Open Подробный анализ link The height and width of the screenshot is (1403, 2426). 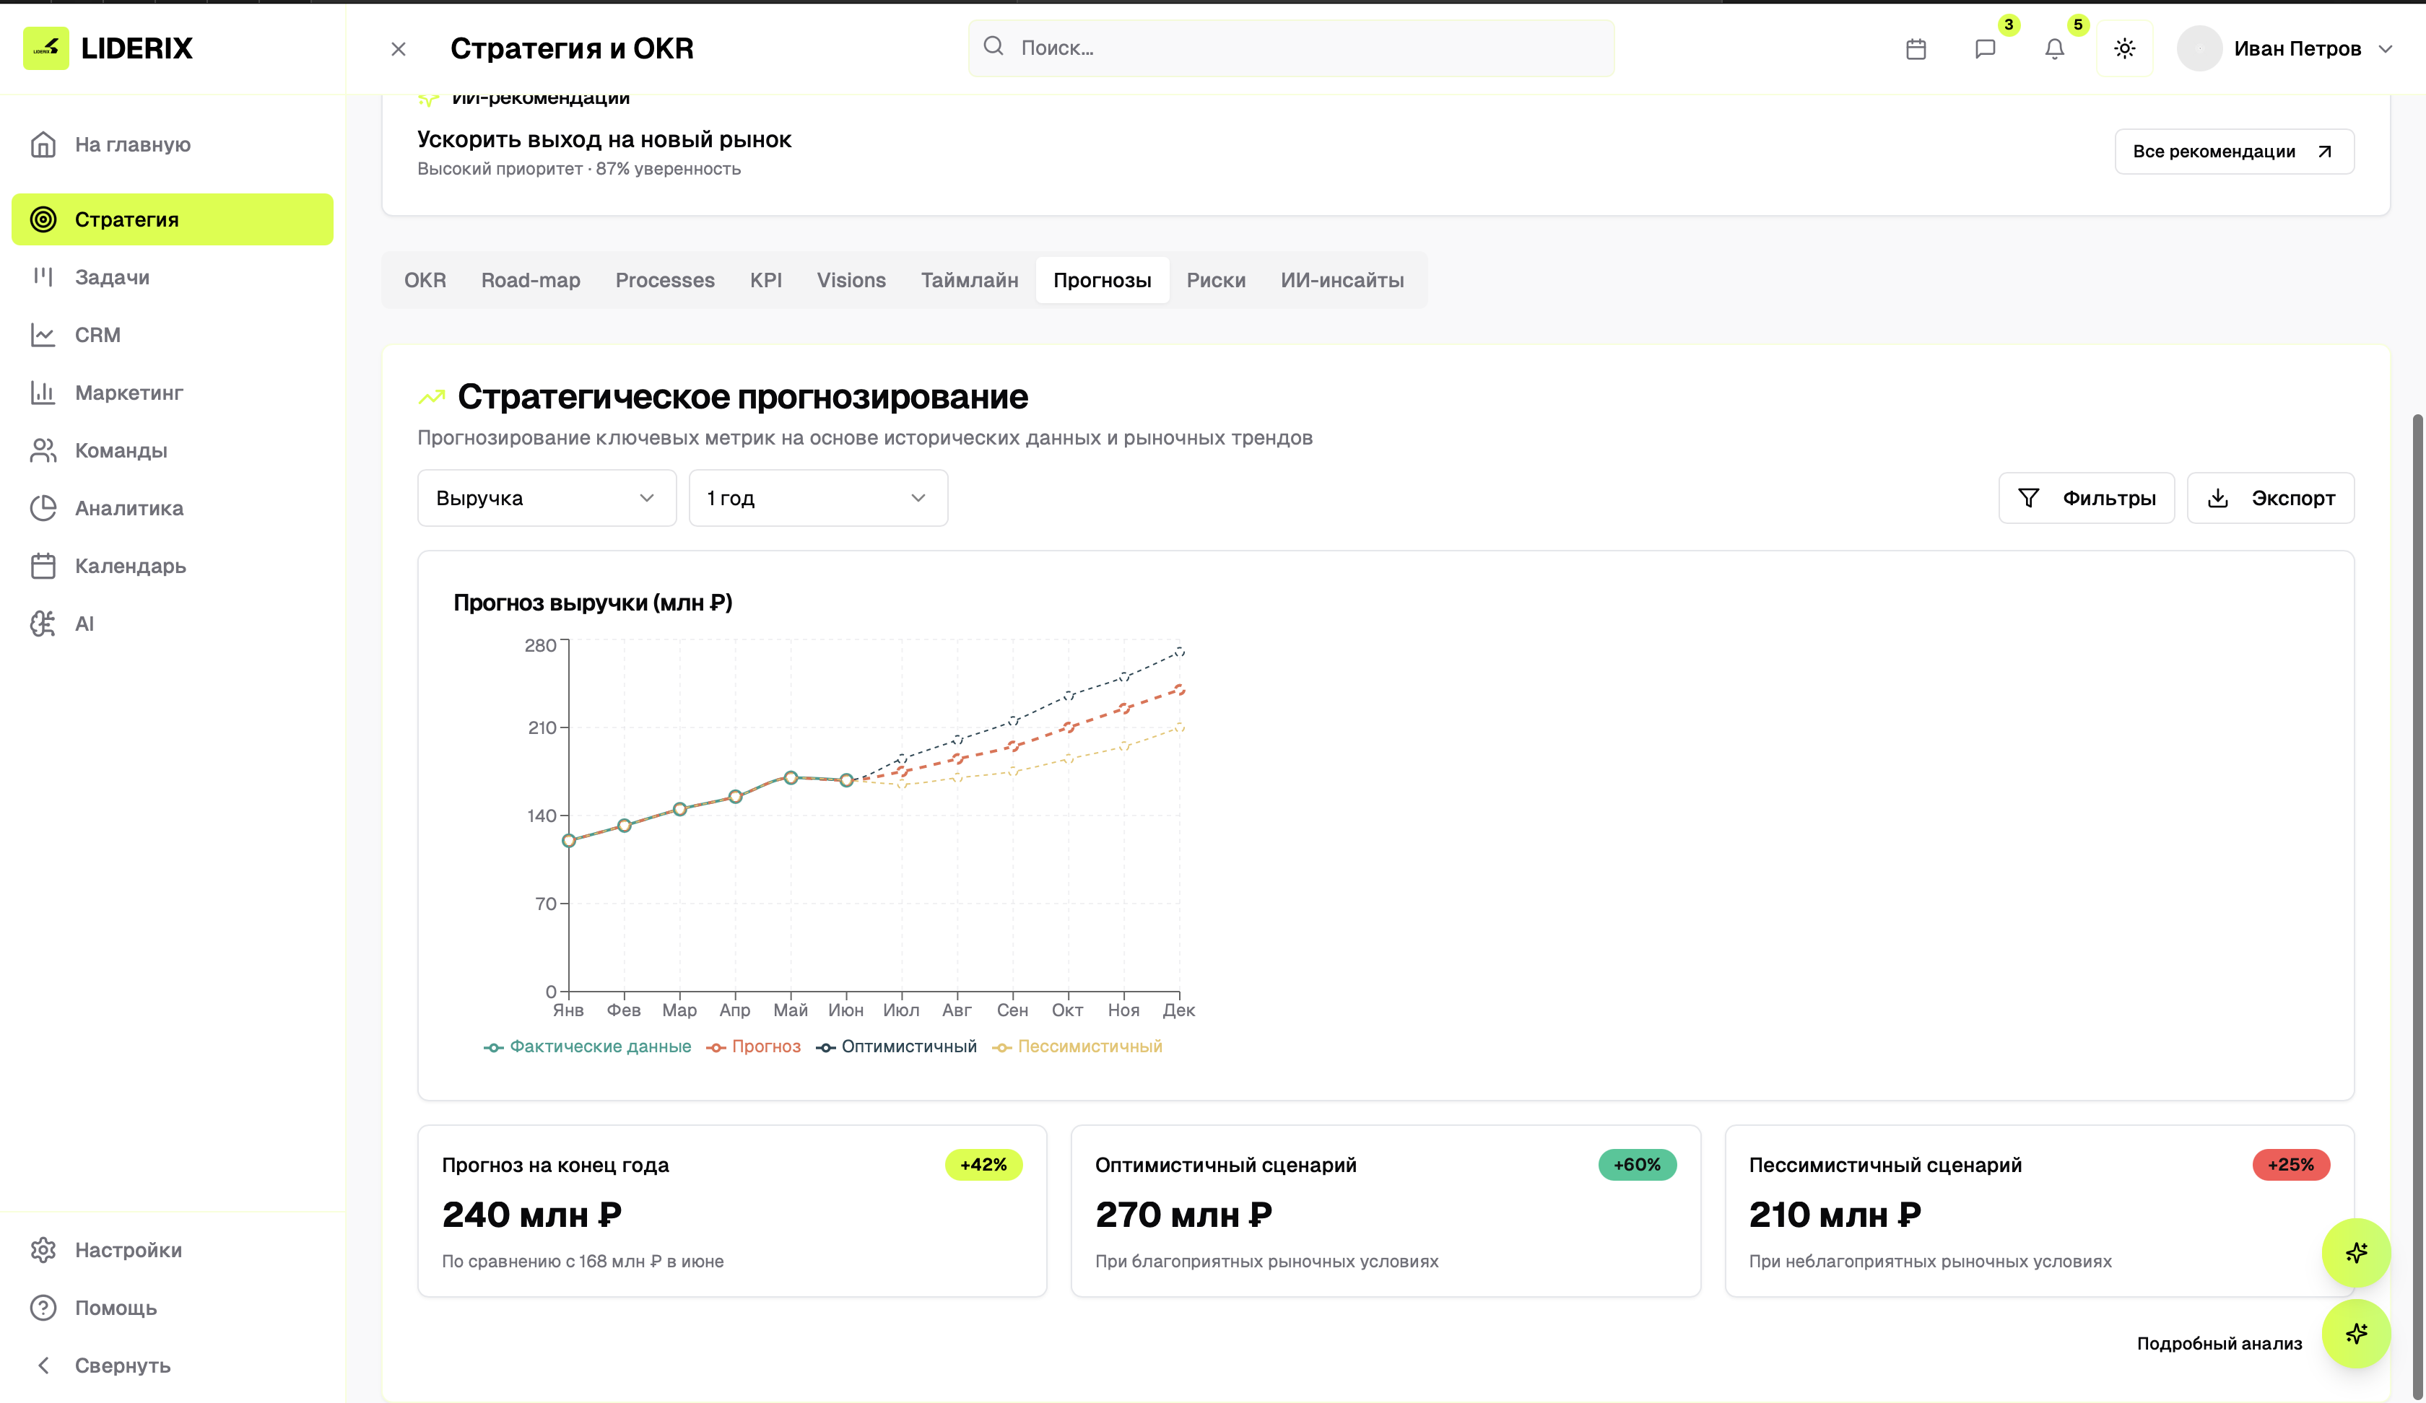[x=2219, y=1343]
